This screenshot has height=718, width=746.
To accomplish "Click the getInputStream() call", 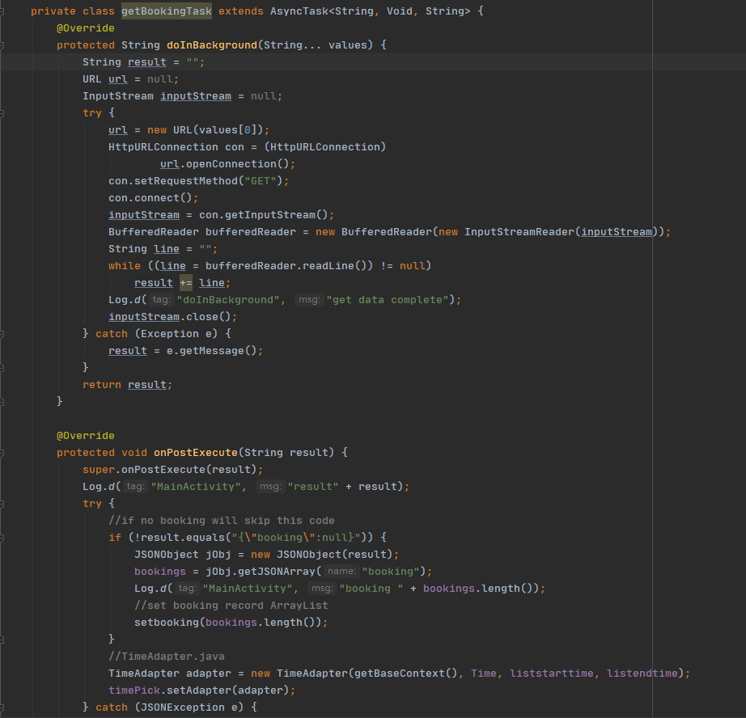I will (x=277, y=215).
